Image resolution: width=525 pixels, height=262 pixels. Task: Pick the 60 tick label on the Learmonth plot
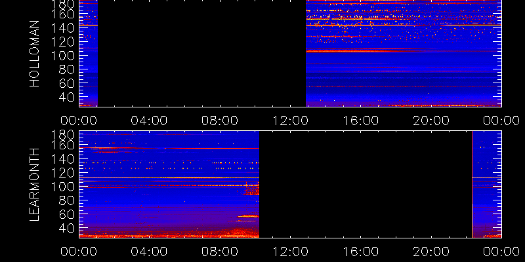66,214
